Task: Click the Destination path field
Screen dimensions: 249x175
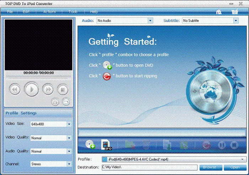Action: click(x=150, y=167)
